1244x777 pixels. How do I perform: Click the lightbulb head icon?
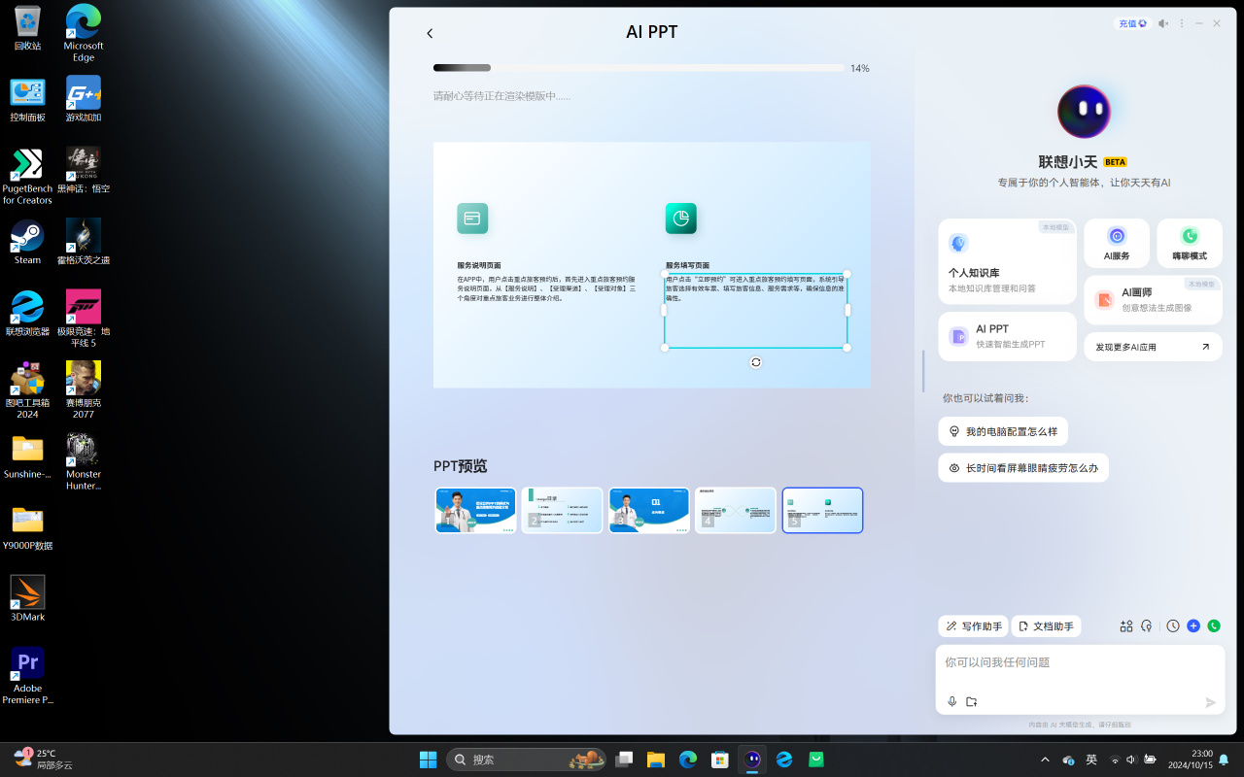(1147, 626)
